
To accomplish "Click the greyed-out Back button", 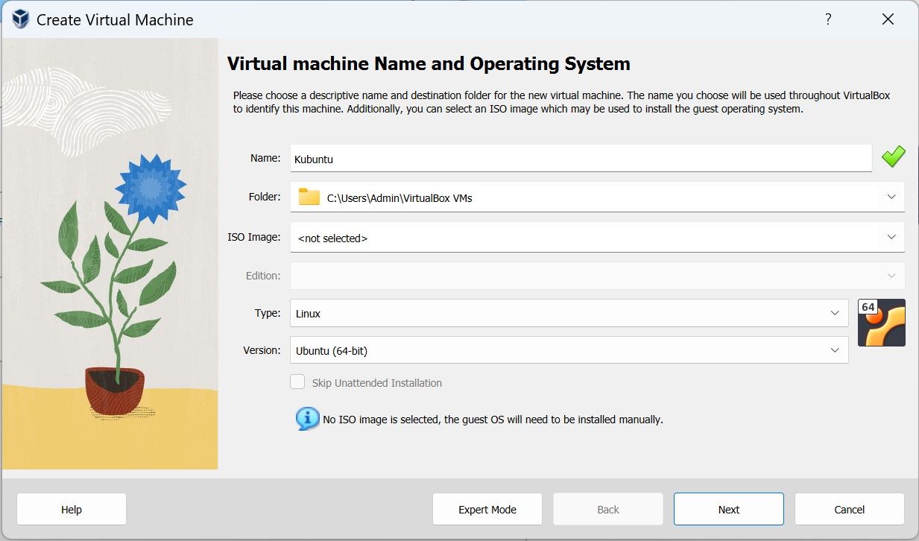I will 607,510.
